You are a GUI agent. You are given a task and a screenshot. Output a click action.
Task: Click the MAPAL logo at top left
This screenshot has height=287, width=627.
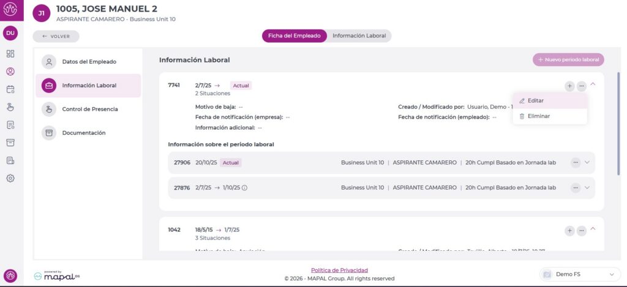point(10,10)
